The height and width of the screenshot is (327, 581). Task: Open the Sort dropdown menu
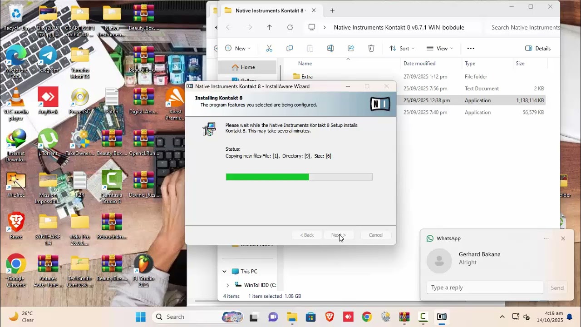(403, 48)
